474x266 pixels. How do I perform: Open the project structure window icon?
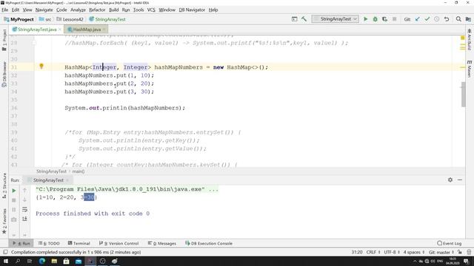click(x=468, y=19)
